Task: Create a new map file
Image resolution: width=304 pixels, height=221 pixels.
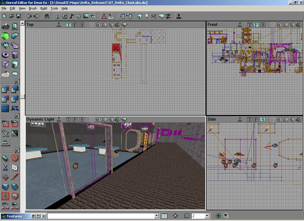Action: 4,16
